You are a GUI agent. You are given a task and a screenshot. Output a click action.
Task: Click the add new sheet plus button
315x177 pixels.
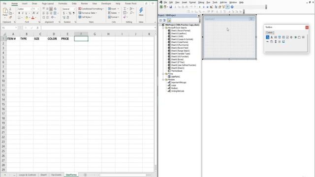85,175
